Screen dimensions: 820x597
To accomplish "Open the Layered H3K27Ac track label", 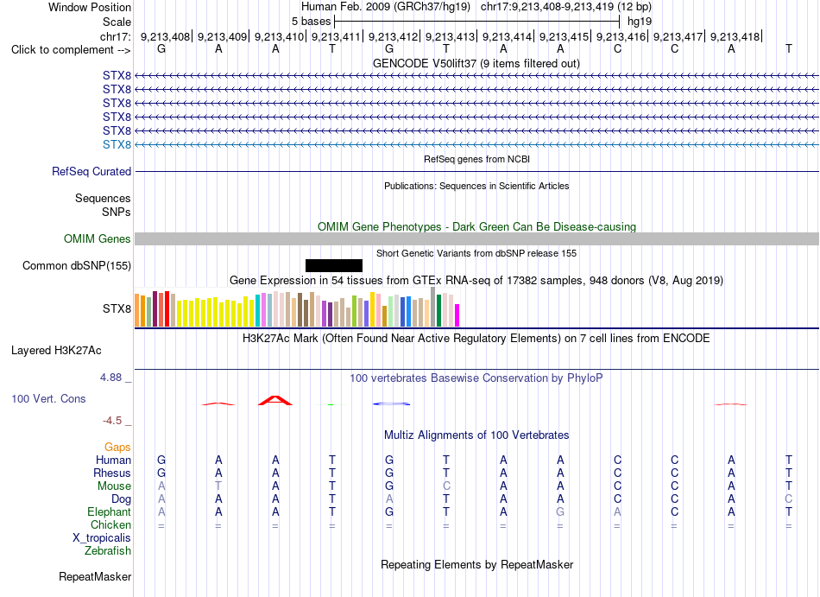I will click(x=56, y=350).
